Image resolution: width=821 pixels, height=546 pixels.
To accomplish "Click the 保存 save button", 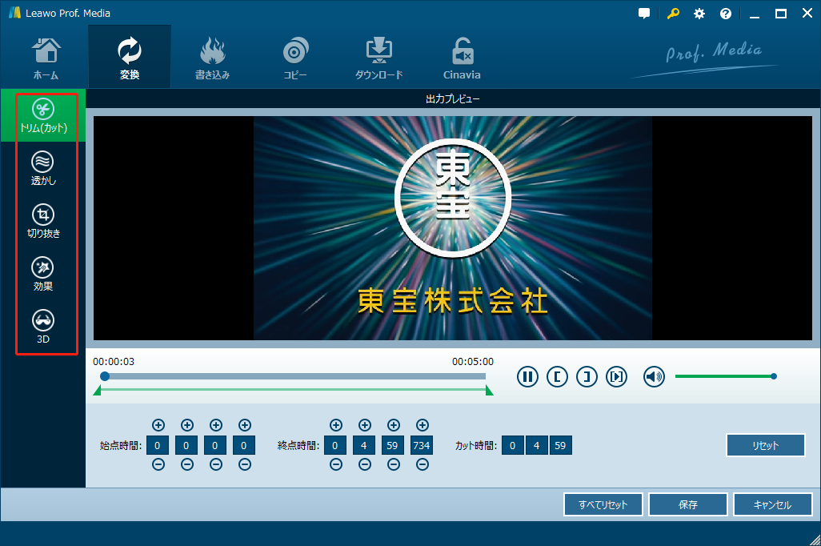I will pyautogui.click(x=688, y=504).
